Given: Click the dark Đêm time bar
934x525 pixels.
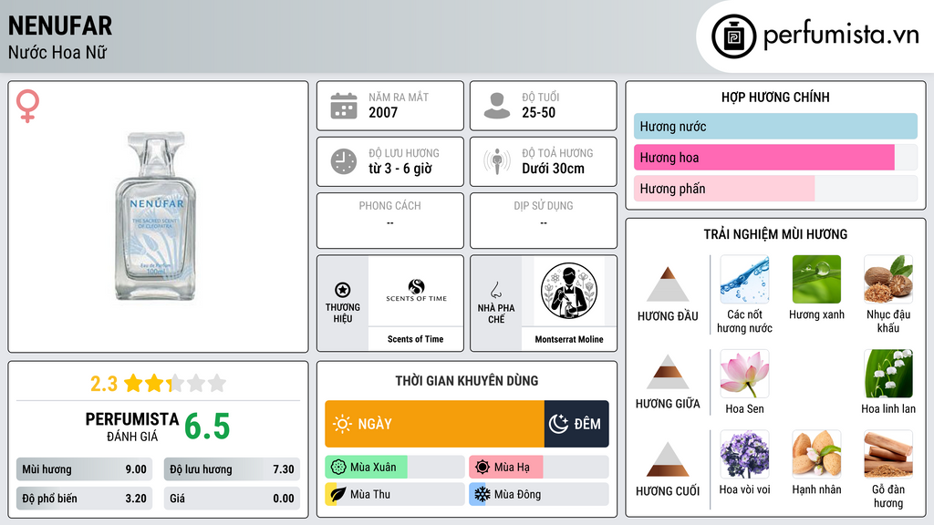Looking at the screenshot, I should 576,424.
